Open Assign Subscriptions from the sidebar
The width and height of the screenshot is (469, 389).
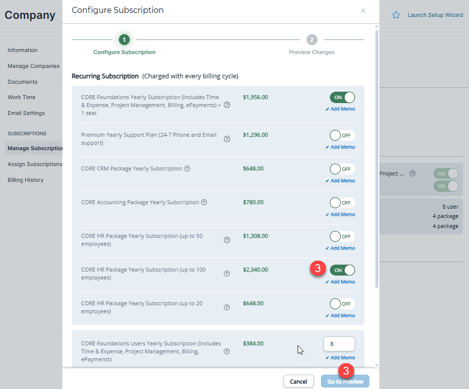pos(35,164)
